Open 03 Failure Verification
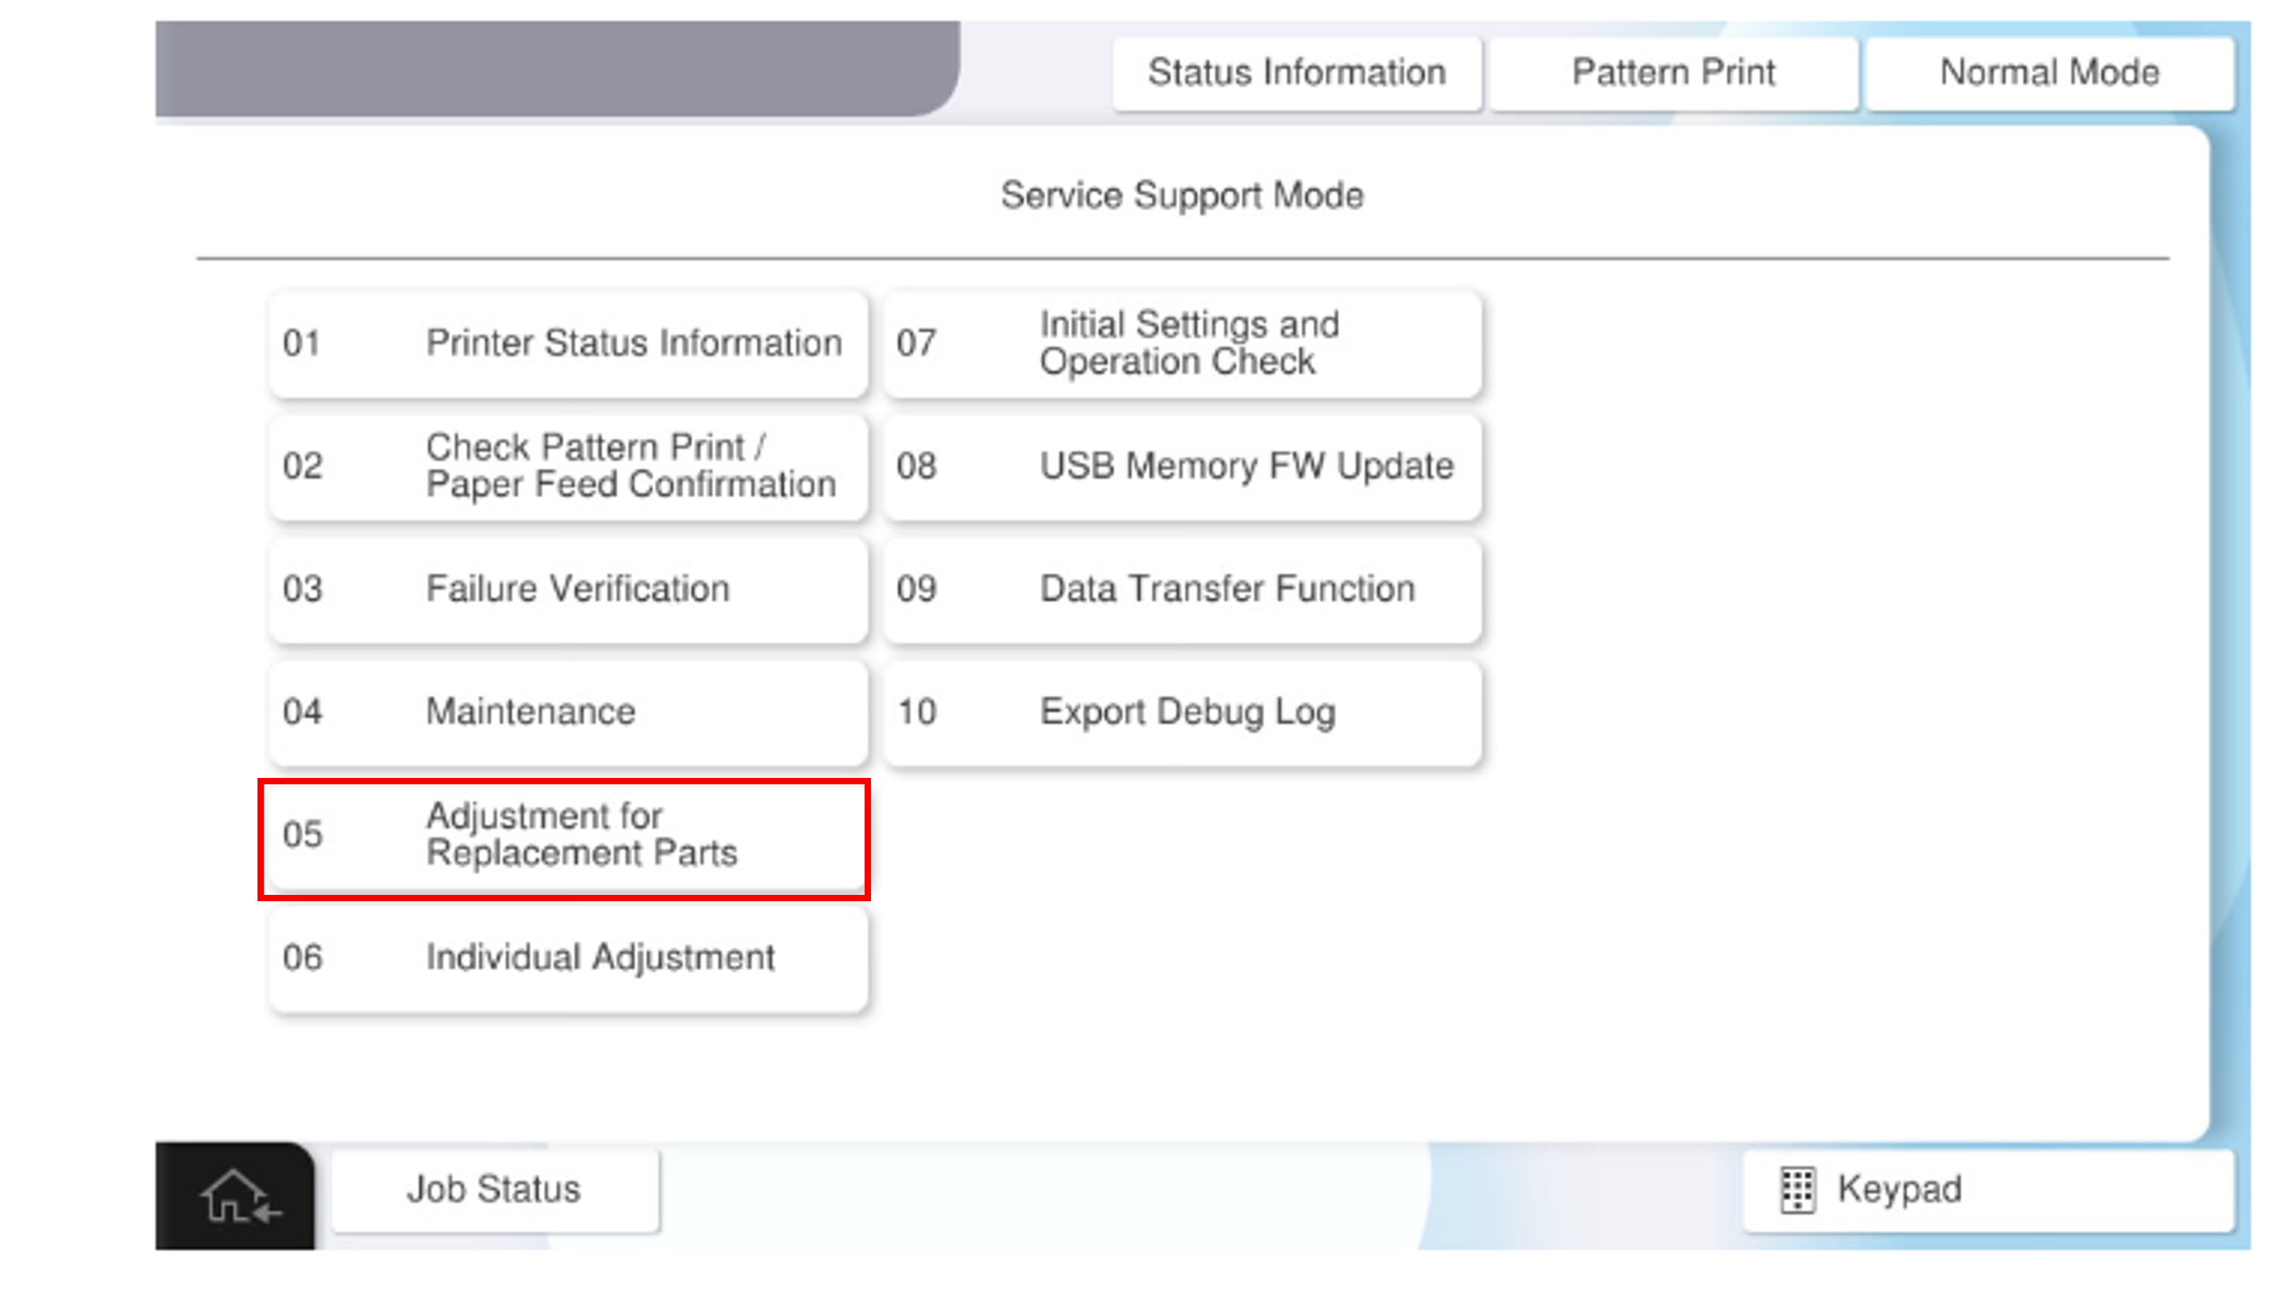Viewport: 2290px width, 1301px height. pyautogui.click(x=568, y=590)
